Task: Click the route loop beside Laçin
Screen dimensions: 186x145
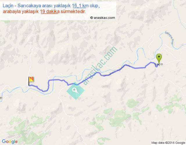Action: coord(156,66)
